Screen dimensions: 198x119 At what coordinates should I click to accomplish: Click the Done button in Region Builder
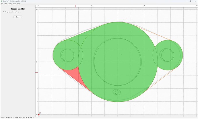coord(18,17)
